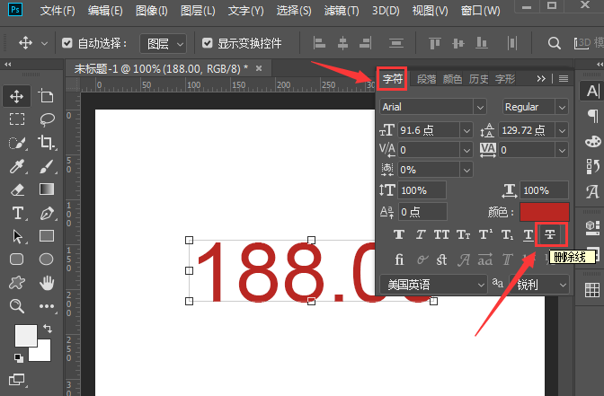Click the red text color swatch

[x=544, y=212]
